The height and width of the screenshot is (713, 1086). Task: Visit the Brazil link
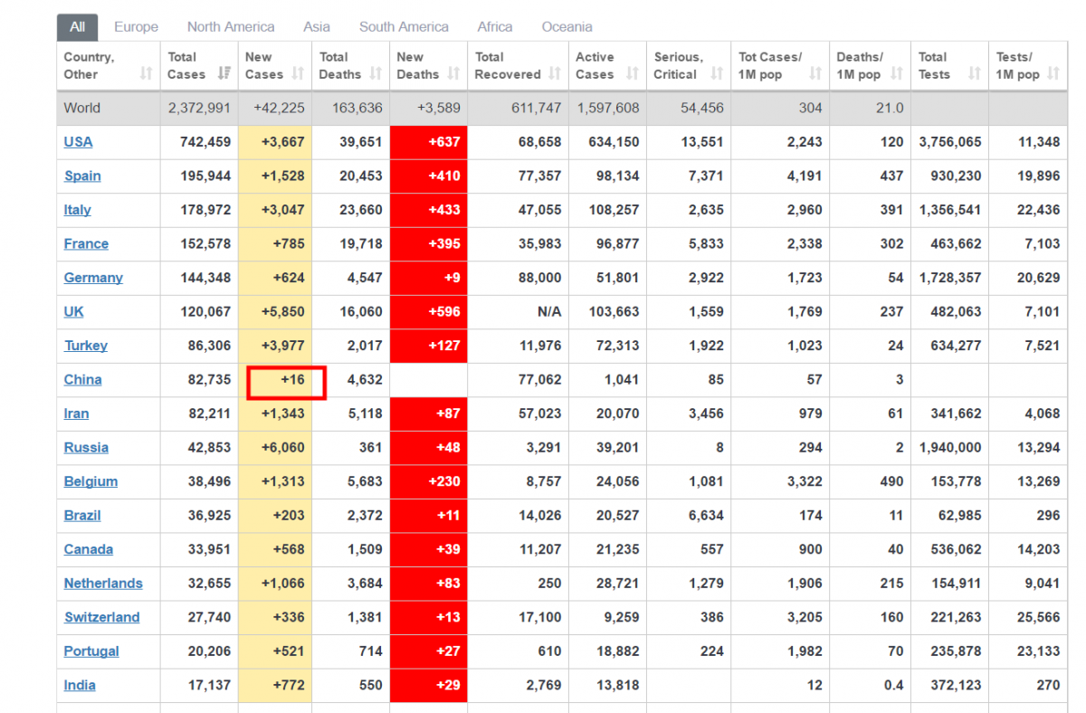tap(82, 516)
